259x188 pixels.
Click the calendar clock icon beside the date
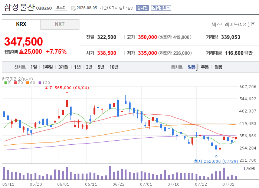click(73, 8)
